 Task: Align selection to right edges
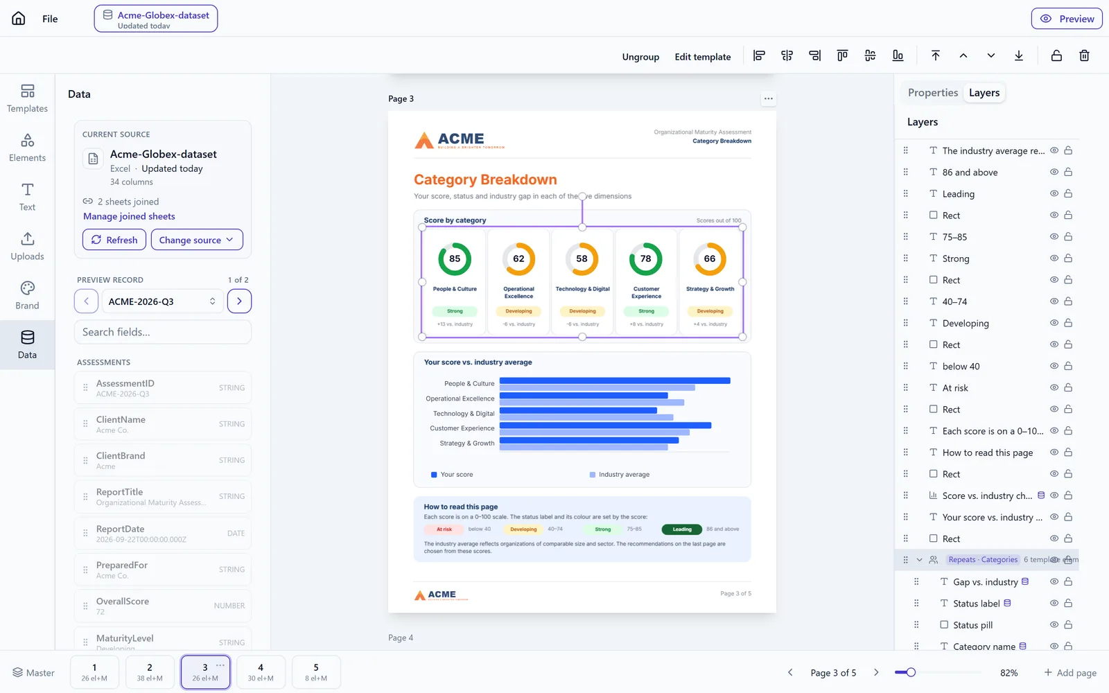[814, 55]
